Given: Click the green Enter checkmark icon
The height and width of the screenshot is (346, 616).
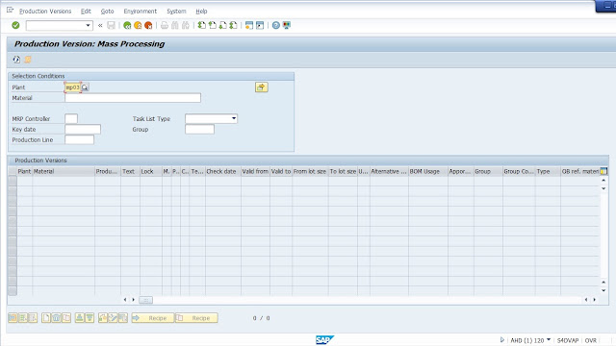Looking at the screenshot, I should tap(15, 26).
